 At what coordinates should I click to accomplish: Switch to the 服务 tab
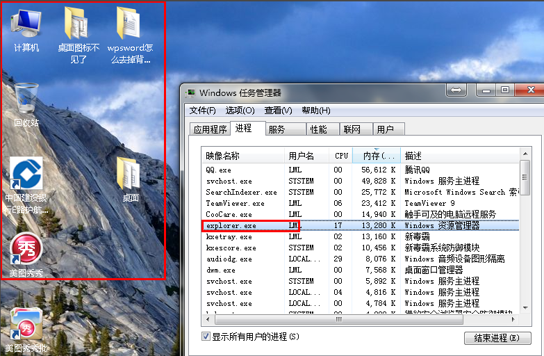(286, 129)
